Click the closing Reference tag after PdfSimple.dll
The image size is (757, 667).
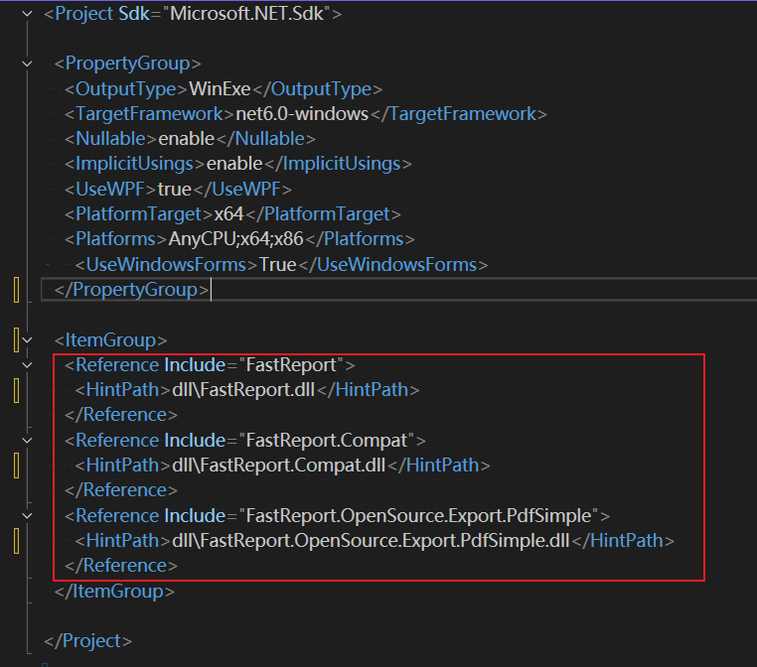[121, 566]
